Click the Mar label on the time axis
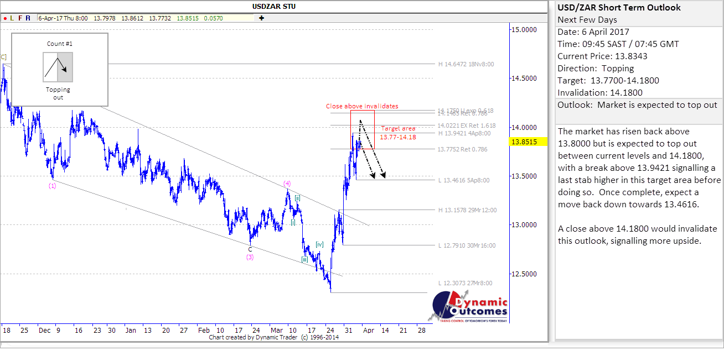 tap(276, 330)
